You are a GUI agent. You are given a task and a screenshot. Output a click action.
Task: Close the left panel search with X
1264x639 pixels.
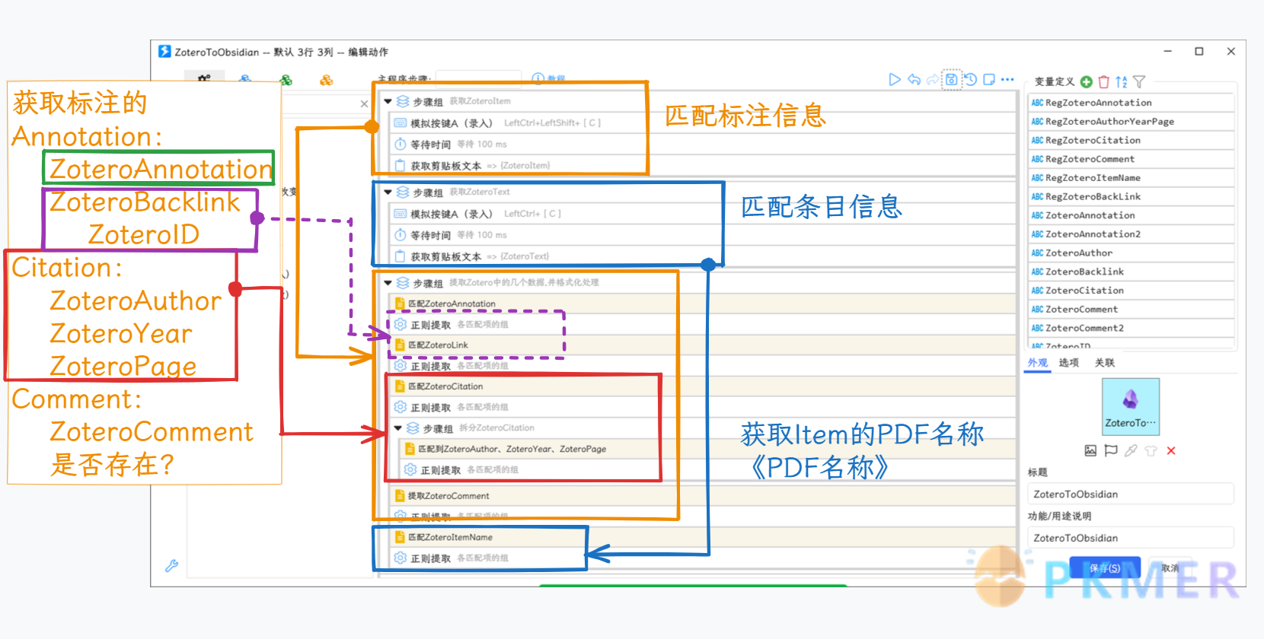pos(364,103)
